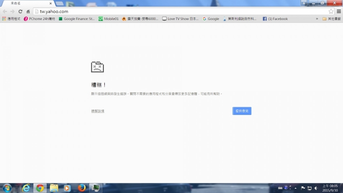343x193 pixels.
Task: Click the back navigation arrow
Action: [5, 11]
